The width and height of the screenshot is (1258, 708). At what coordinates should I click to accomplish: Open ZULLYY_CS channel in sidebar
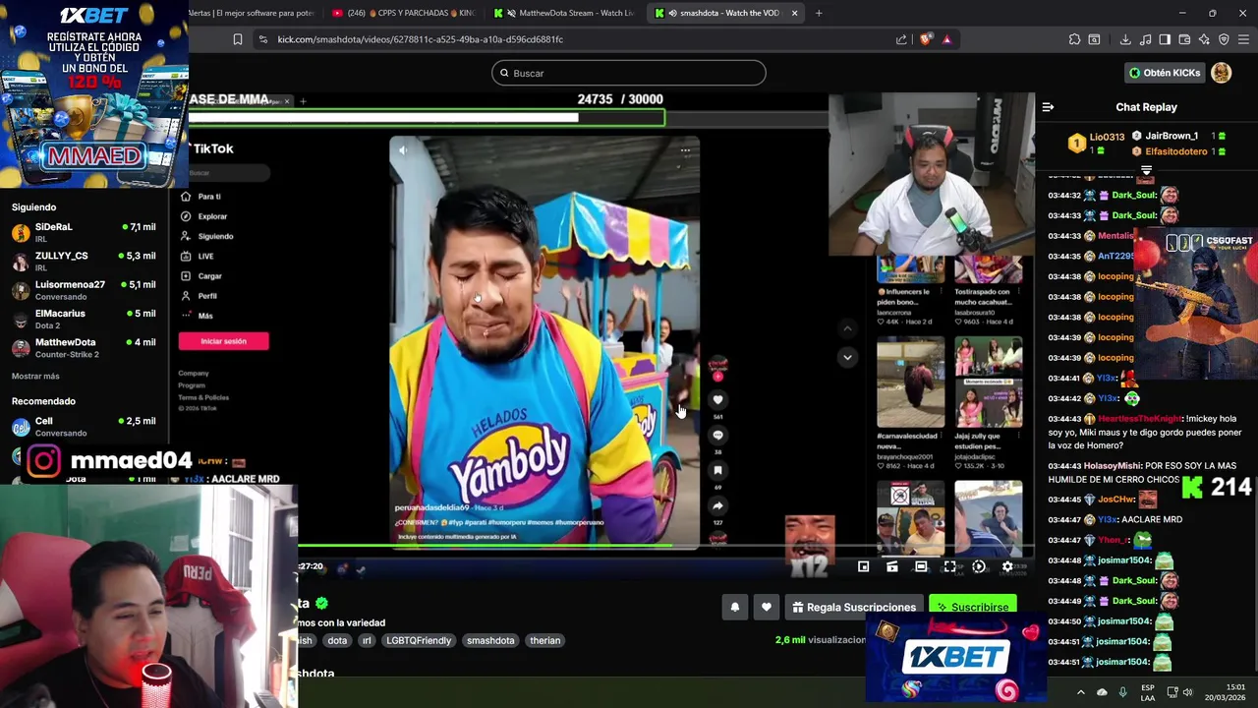84,262
